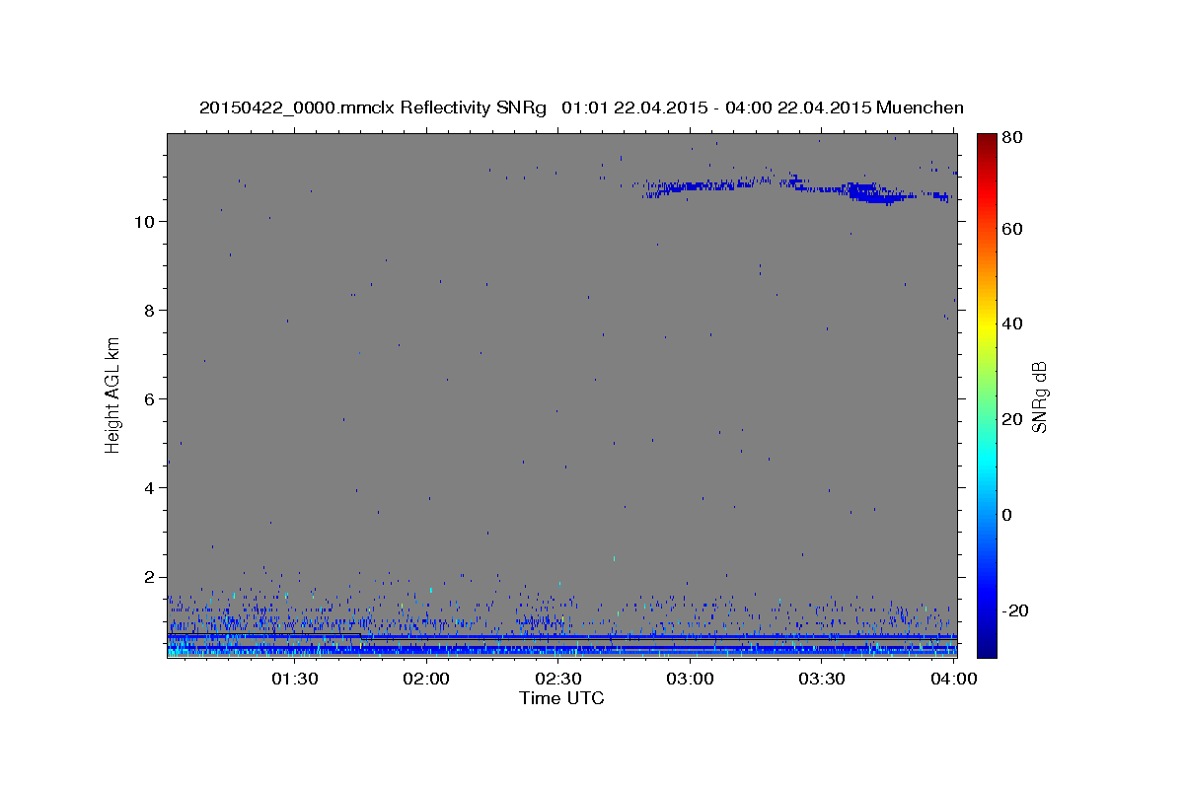Click the colorbar value 20
Viewport: 1184px width, 789px height.
(x=1012, y=419)
